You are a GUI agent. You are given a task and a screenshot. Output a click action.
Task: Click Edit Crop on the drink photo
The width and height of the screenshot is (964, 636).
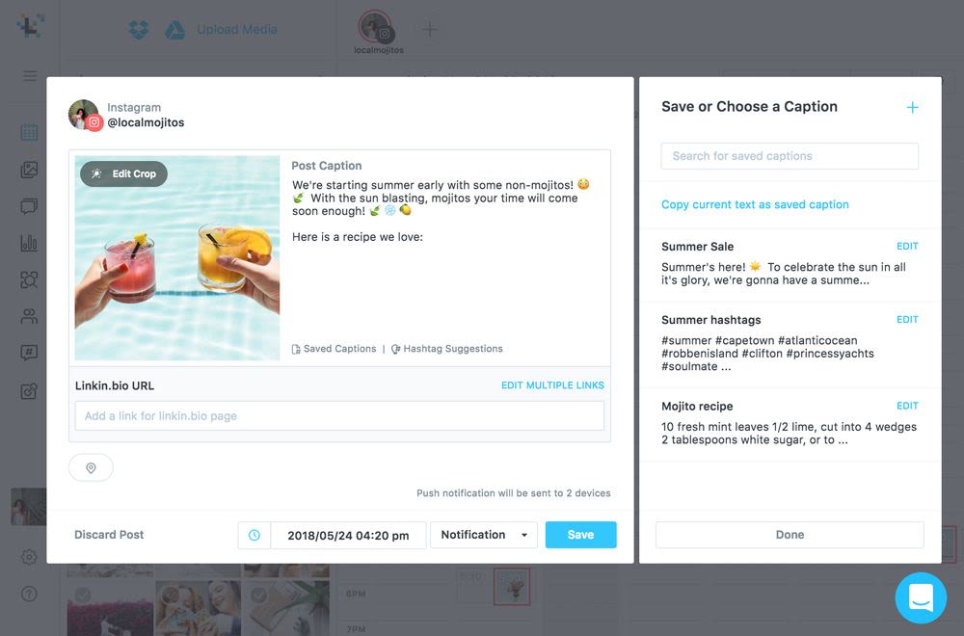click(x=124, y=173)
